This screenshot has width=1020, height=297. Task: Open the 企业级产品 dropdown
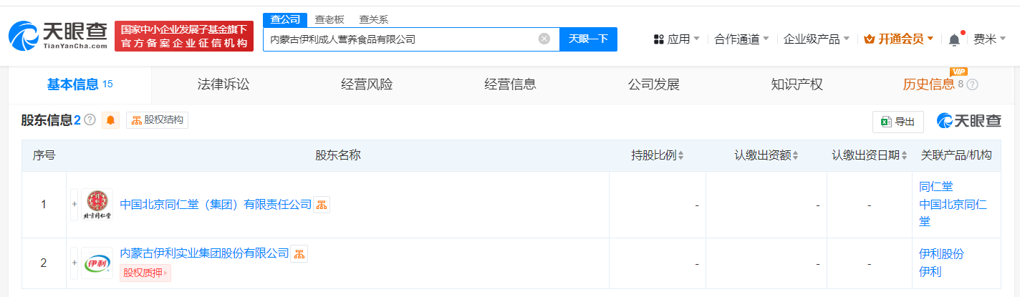tap(817, 39)
